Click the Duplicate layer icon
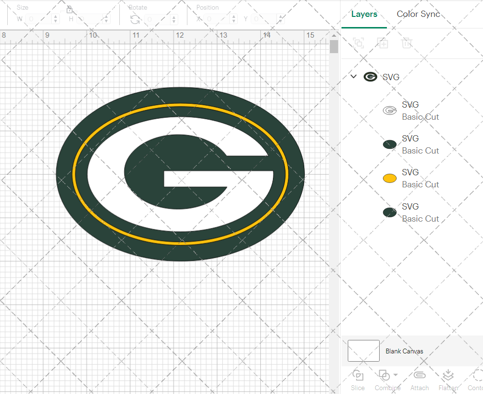 (x=383, y=43)
